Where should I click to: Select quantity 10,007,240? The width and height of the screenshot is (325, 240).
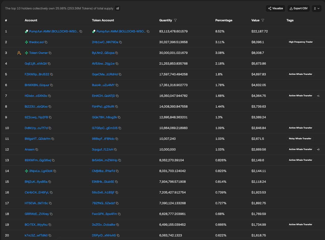(x=167, y=139)
